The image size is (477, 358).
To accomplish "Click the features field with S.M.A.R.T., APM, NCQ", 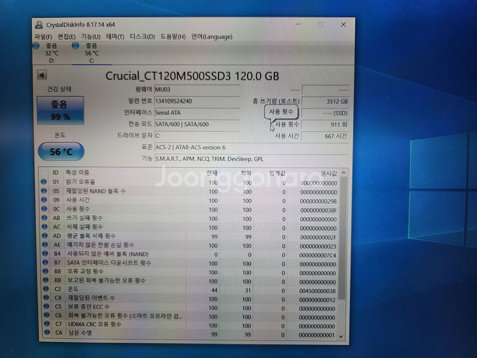I will (x=251, y=159).
